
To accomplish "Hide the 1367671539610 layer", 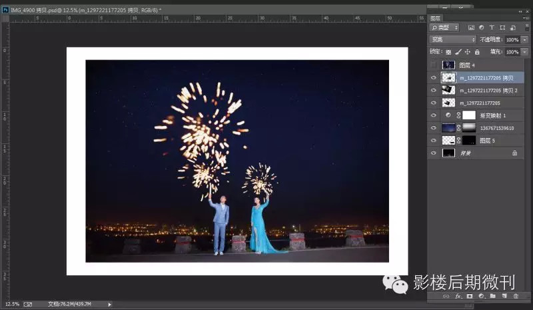I will click(434, 128).
